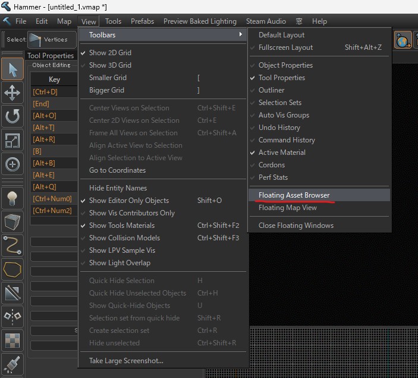Click the Vertices selection mode button
Viewport: 418px width, 378px height.
point(52,40)
